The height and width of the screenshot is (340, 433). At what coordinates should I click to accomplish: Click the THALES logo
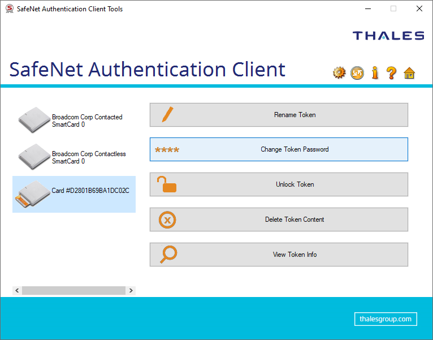point(388,36)
